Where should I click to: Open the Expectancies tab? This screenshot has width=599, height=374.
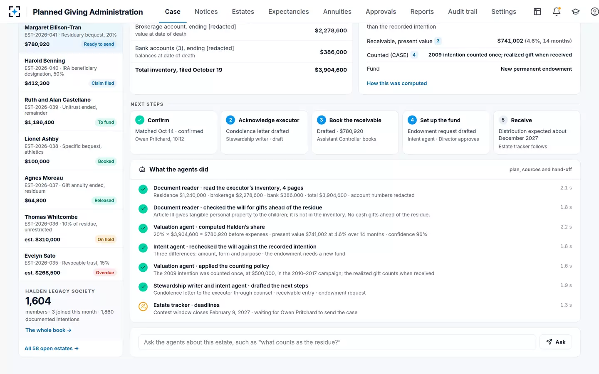(289, 12)
